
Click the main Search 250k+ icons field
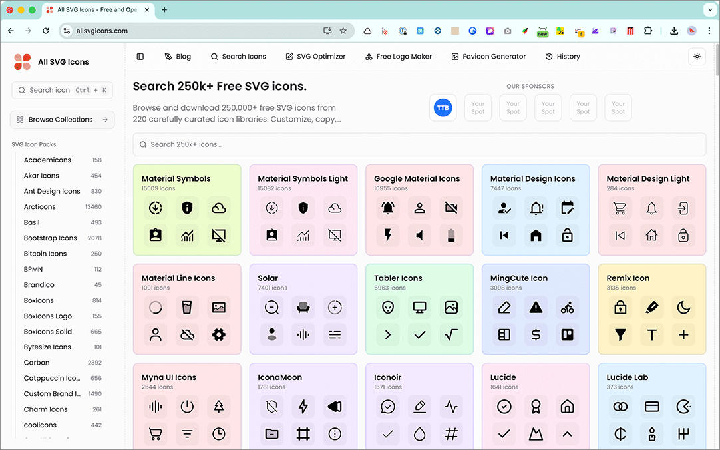coord(419,144)
